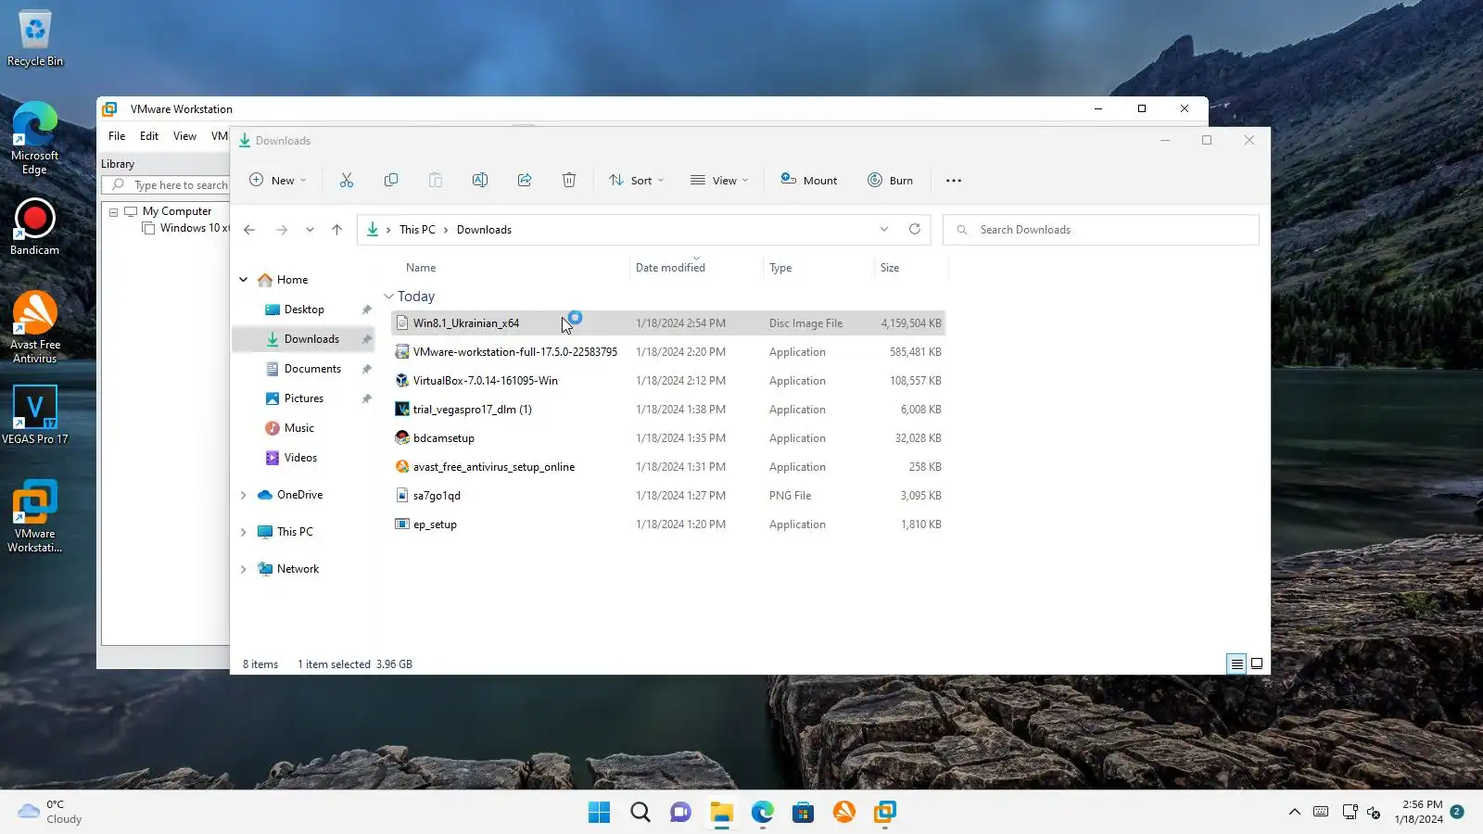Expand Network in navigation pane
The image size is (1483, 834).
244,569
